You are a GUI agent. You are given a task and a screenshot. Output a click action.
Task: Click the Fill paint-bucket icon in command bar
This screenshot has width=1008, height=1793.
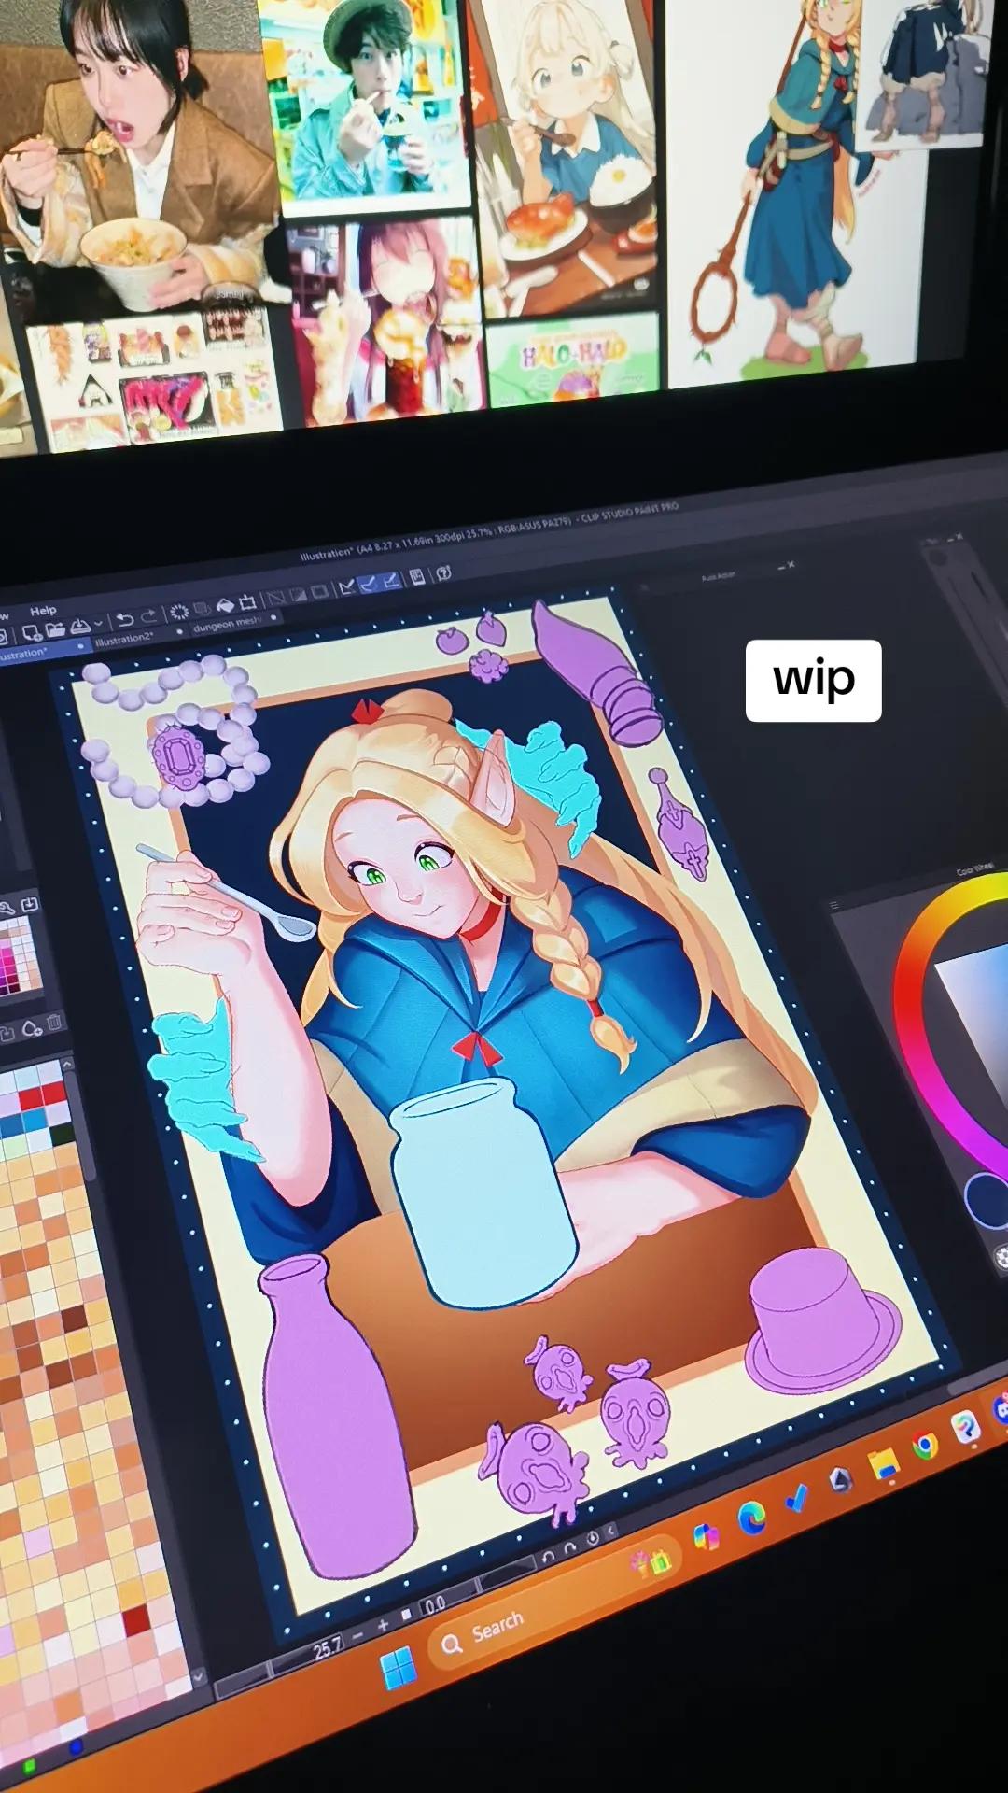point(225,605)
